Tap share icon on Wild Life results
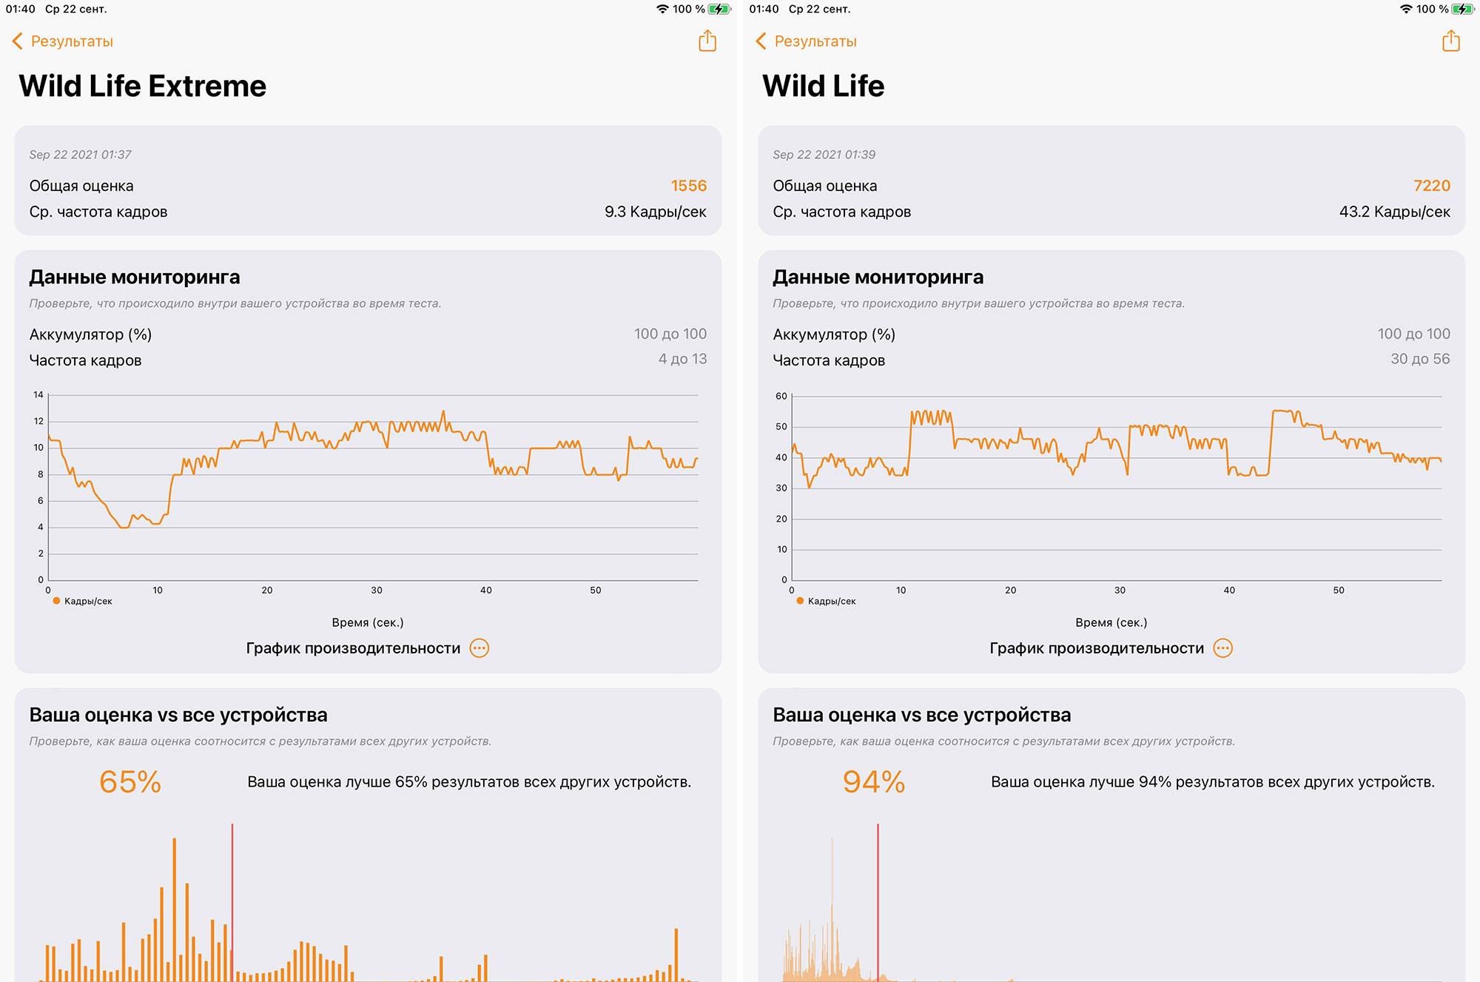Screen dimensions: 1480x982 coord(1451,41)
